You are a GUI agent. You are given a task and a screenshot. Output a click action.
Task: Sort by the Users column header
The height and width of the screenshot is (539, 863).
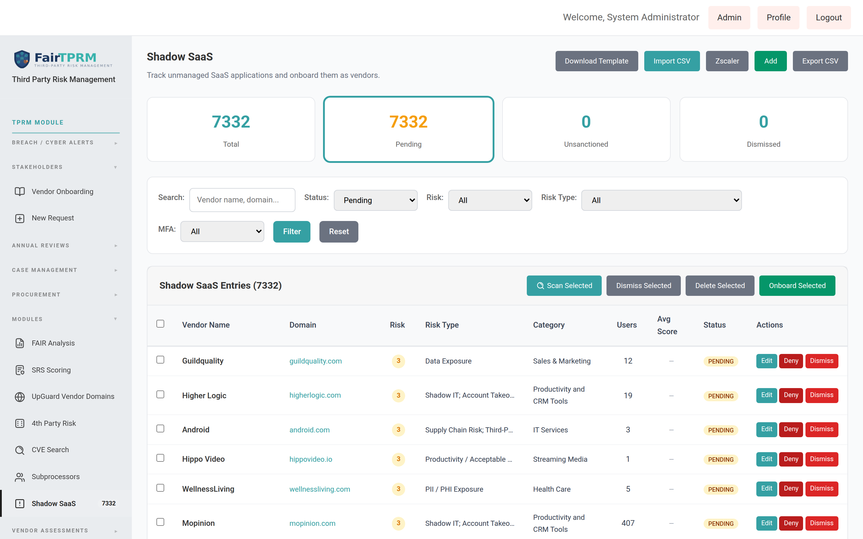(627, 325)
